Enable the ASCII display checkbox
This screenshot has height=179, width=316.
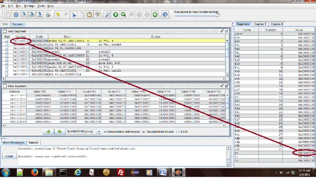coord(178,132)
